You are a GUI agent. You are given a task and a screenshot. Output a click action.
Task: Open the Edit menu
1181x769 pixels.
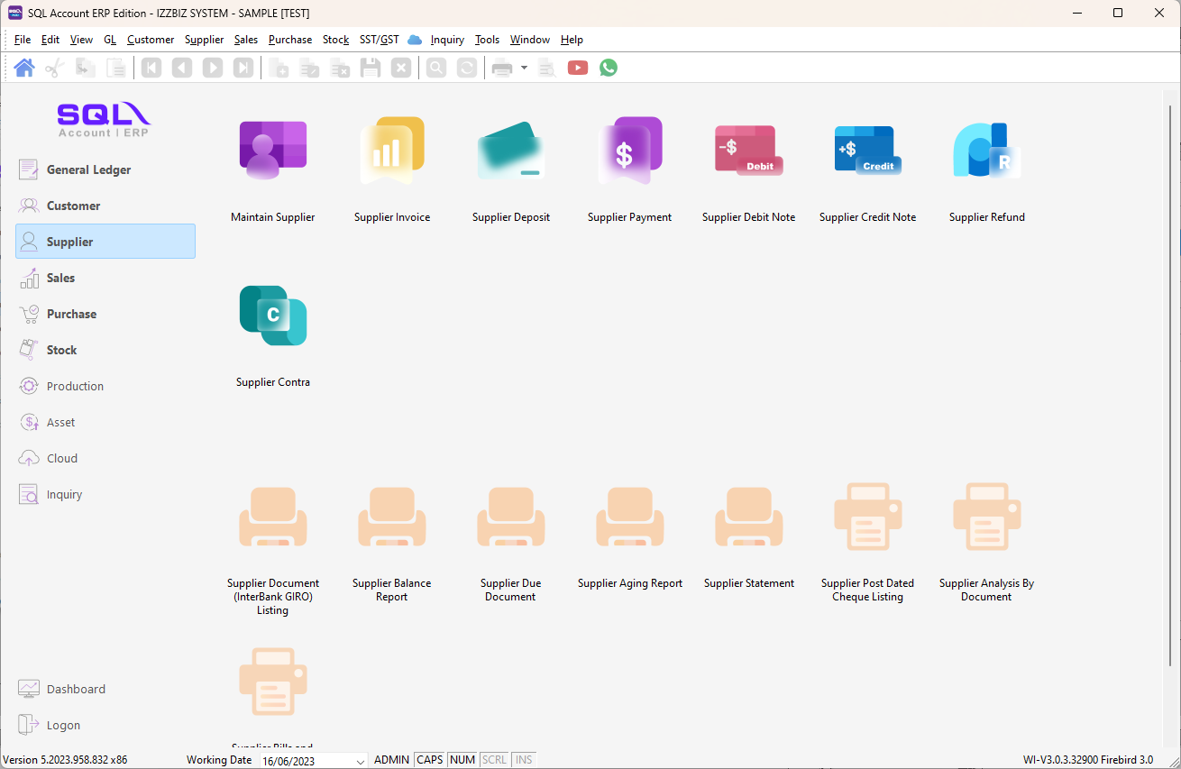pyautogui.click(x=50, y=40)
